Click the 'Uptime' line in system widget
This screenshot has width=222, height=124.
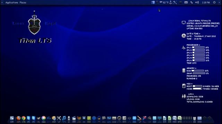[x=194, y=29]
